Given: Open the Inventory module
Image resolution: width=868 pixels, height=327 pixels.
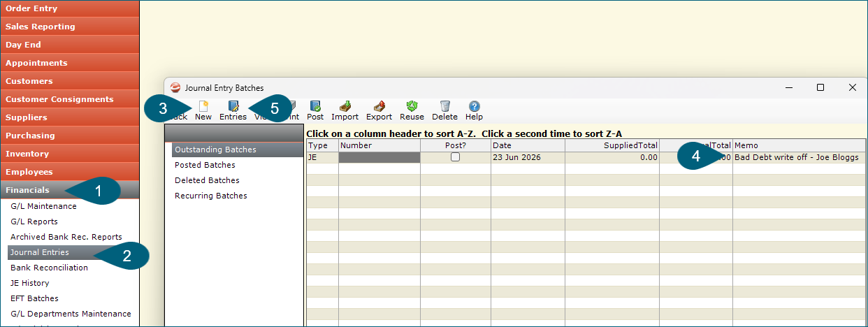Looking at the screenshot, I should [70, 154].
